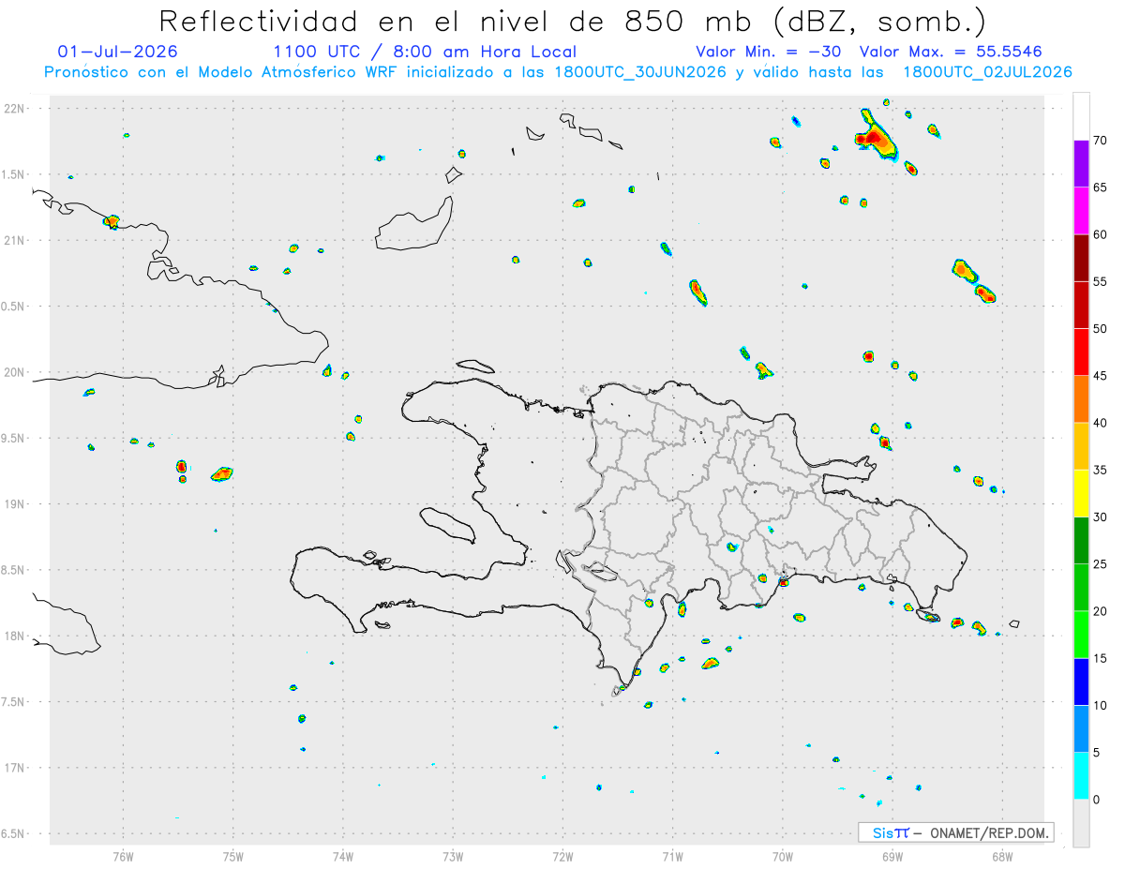
Task: Click the Great Inagua island outline near 21N
Action: [x=413, y=223]
